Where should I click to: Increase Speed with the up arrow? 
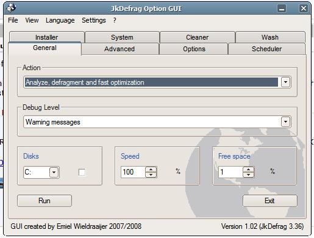[x=151, y=170]
